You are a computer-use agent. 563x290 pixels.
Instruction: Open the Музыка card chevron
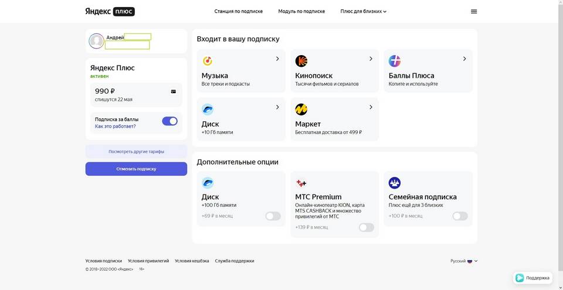pyautogui.click(x=277, y=59)
